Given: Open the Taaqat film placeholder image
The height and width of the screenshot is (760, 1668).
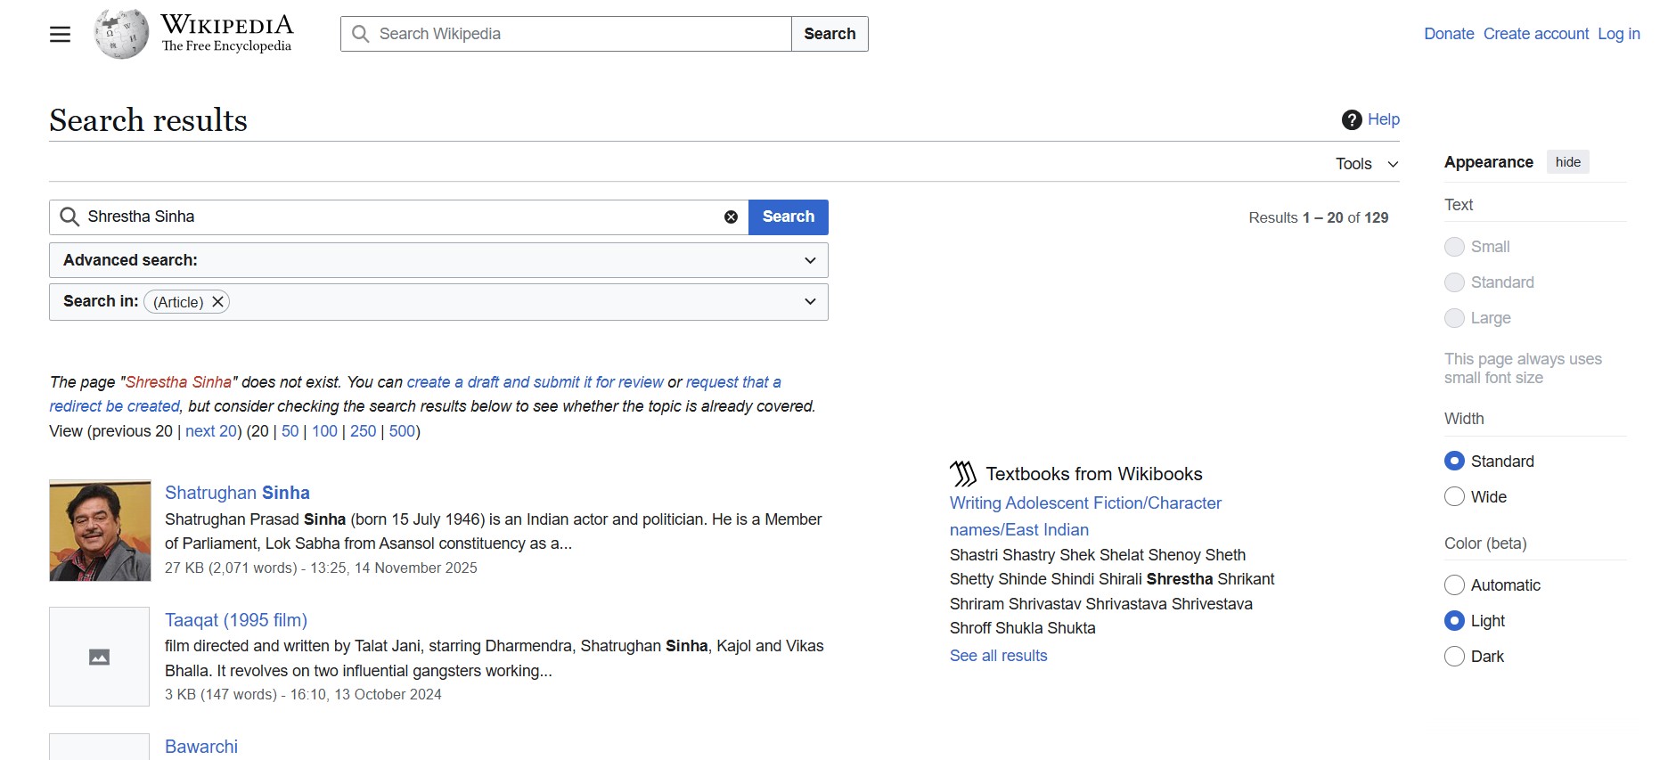Looking at the screenshot, I should [x=99, y=657].
